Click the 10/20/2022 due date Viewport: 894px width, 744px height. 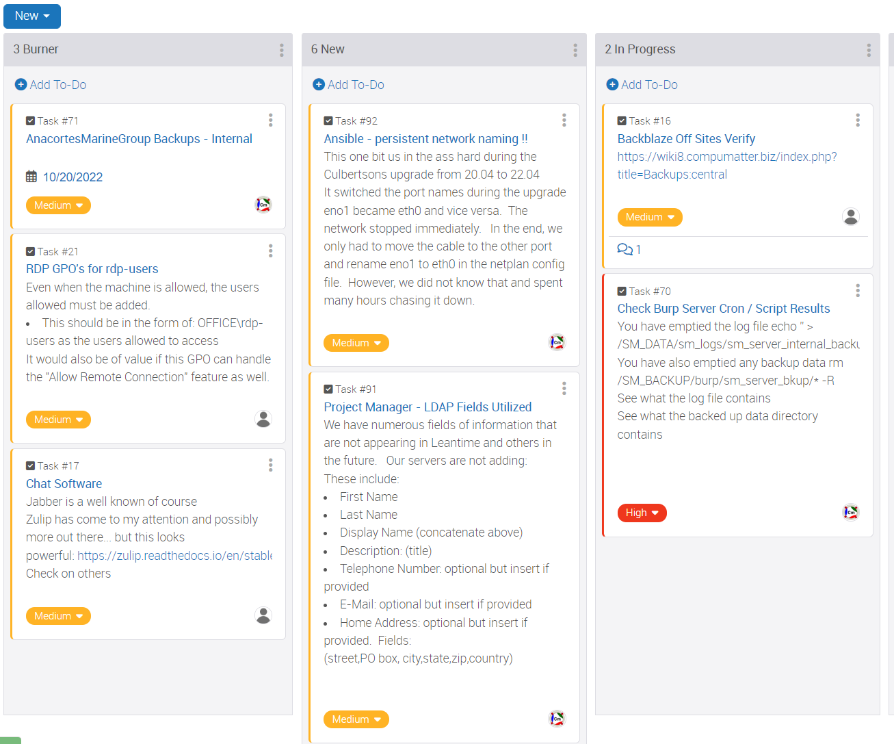coord(73,177)
